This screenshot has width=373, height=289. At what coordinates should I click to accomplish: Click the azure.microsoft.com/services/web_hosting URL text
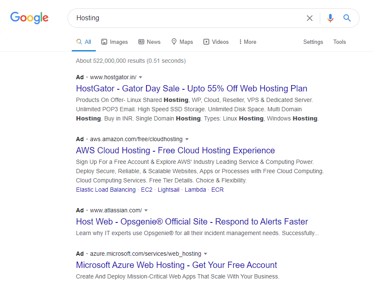[x=146, y=254]
